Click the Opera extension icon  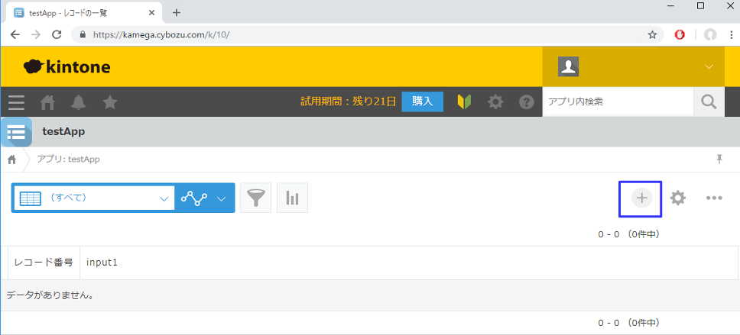pyautogui.click(x=680, y=34)
